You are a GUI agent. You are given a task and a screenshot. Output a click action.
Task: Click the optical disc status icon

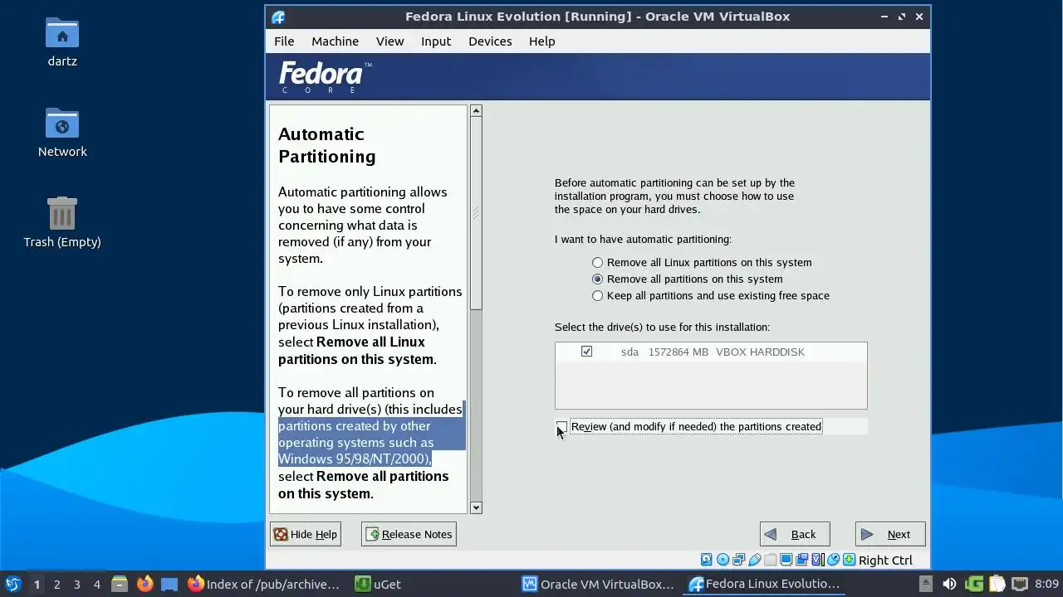click(x=723, y=560)
